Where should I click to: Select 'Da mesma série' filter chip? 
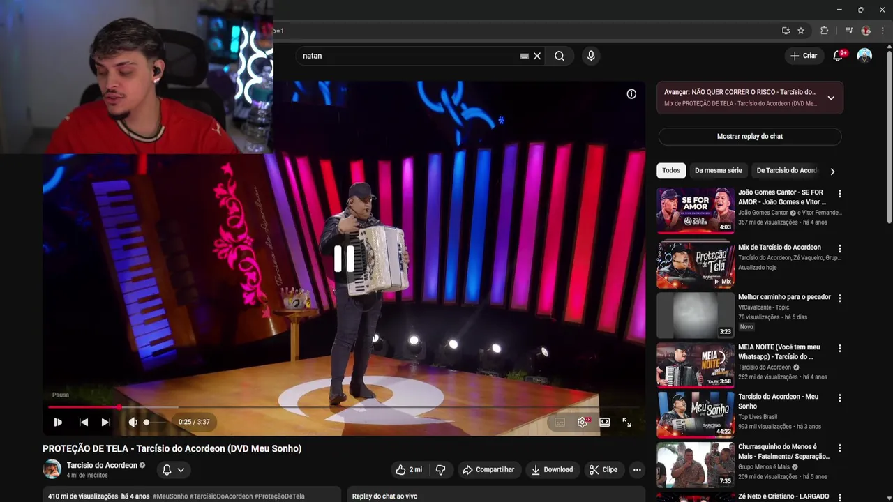coord(719,171)
